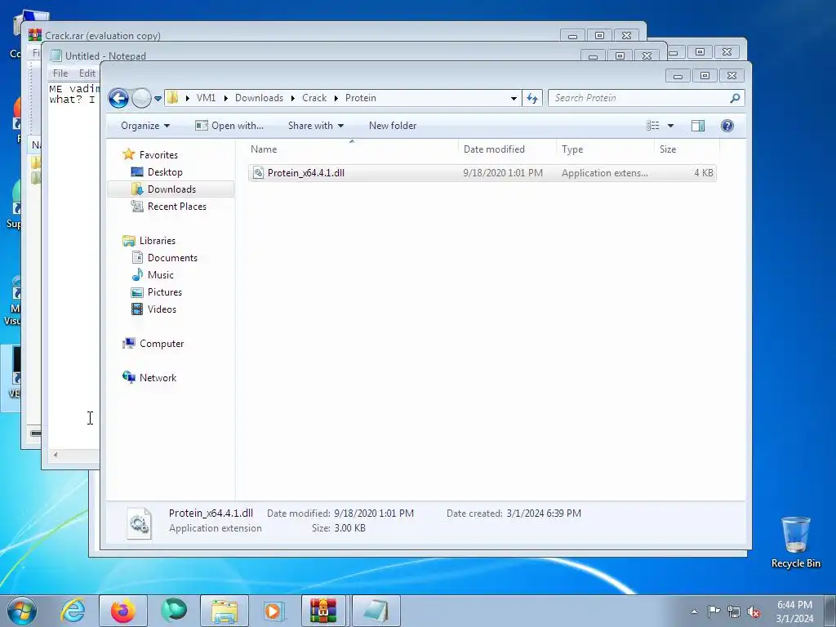Open File menu in Notepad
Screen dimensions: 836x627
coord(60,73)
